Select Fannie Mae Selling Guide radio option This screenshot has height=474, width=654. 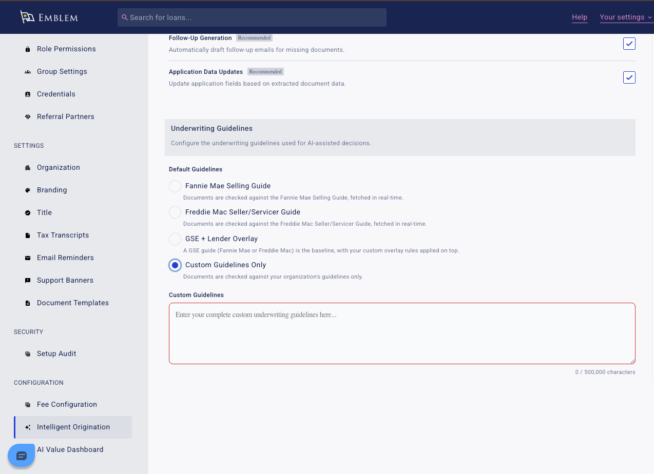pyautogui.click(x=175, y=186)
